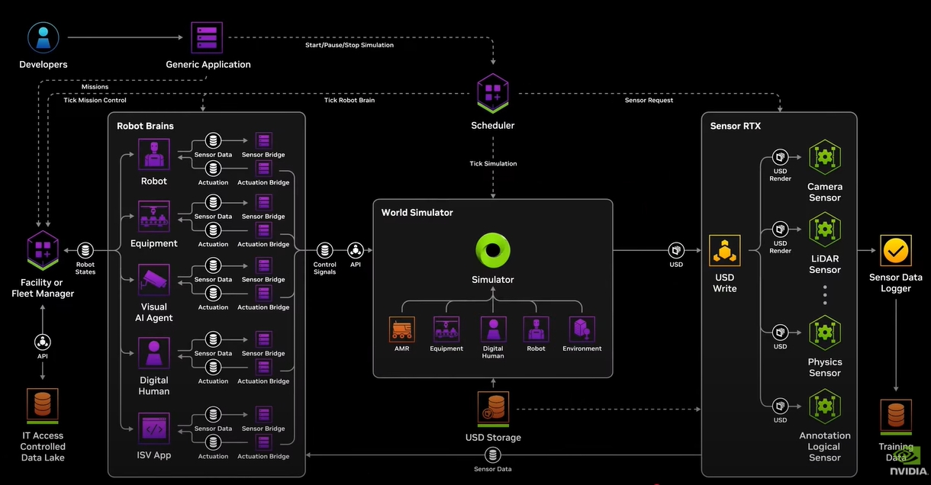Click IT Access Controlled Data Lake icon
The height and width of the screenshot is (485, 931).
(x=43, y=406)
